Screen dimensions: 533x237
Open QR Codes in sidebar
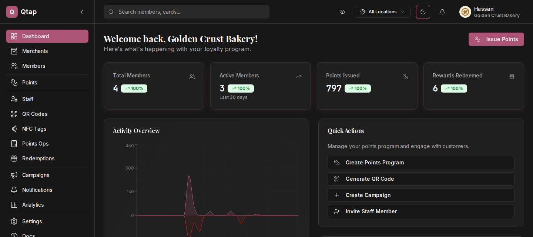click(x=47, y=114)
